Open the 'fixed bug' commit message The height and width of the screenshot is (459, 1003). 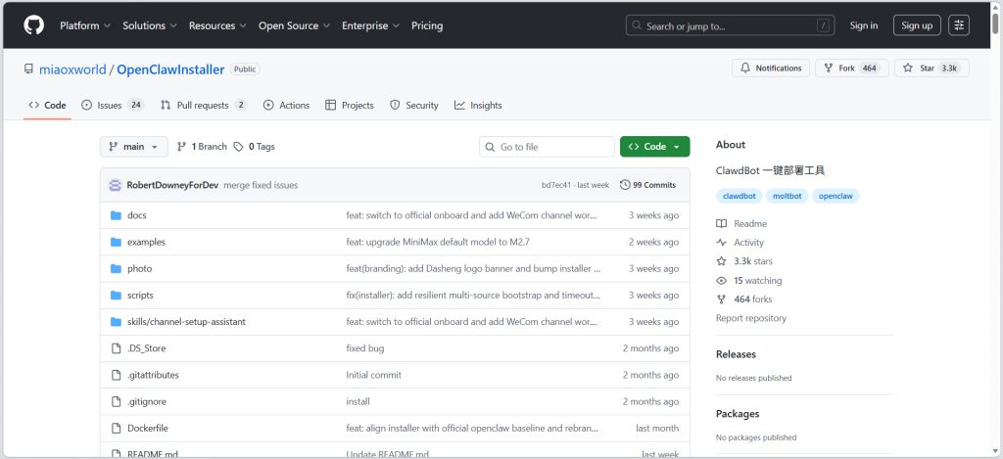tap(365, 348)
